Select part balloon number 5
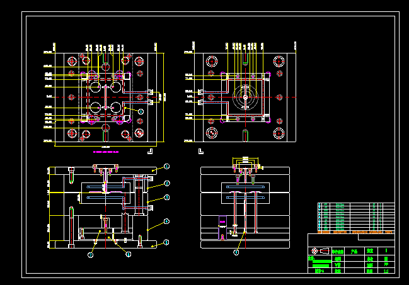The height and width of the screenshot is (285, 409). coord(166,243)
